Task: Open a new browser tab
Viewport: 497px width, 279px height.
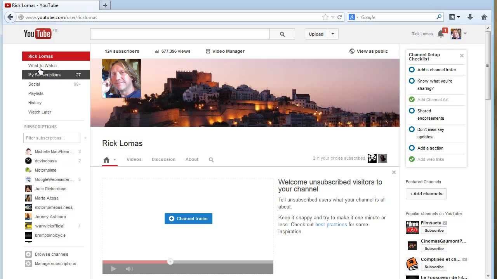Action: click(105, 5)
